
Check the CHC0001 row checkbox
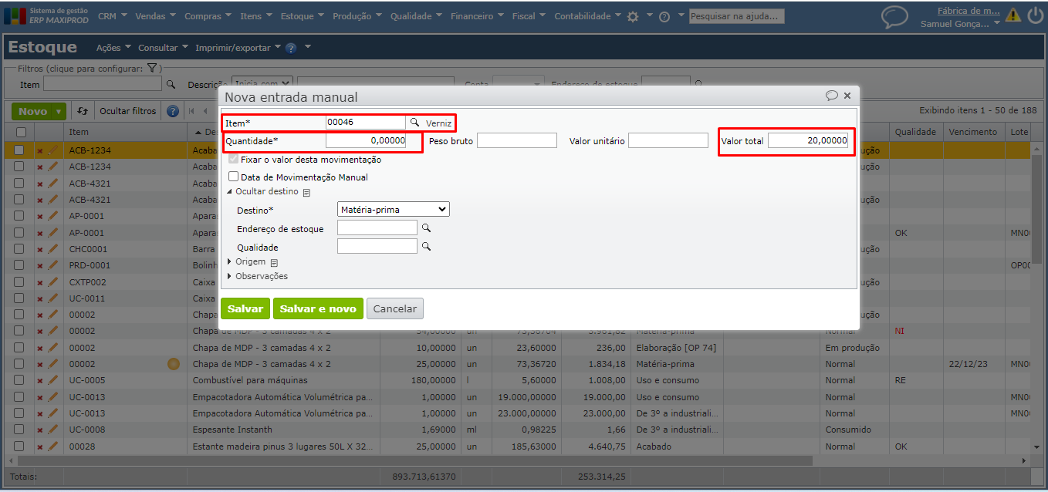click(19, 249)
